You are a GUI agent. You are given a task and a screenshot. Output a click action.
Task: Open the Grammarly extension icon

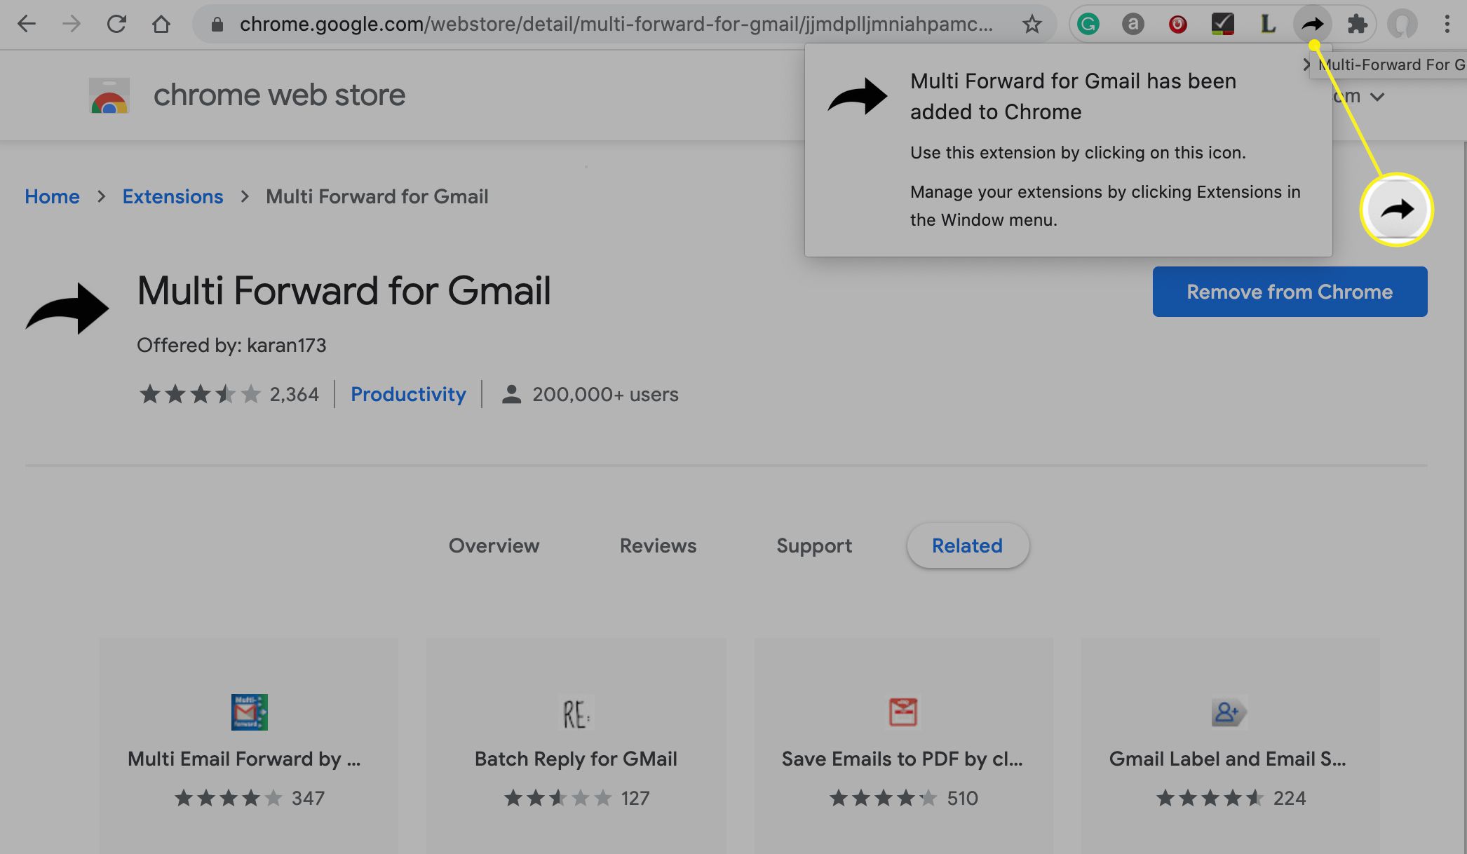pos(1088,25)
